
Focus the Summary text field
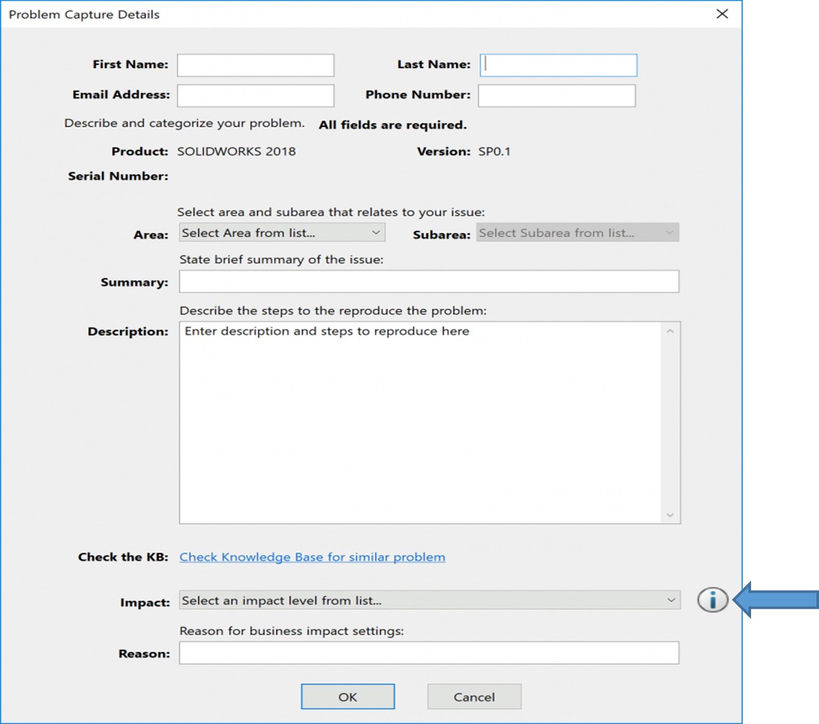tap(429, 282)
